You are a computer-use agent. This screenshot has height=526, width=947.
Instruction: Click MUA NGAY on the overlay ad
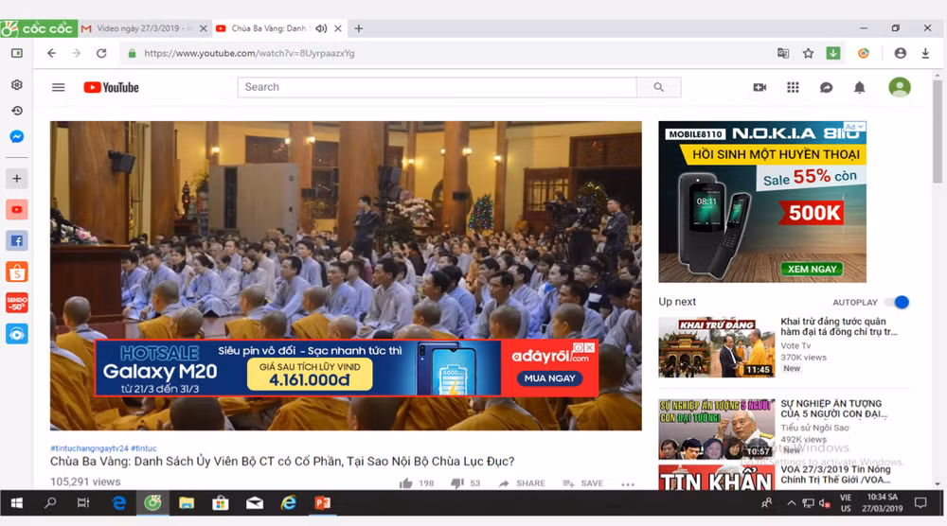tap(549, 378)
